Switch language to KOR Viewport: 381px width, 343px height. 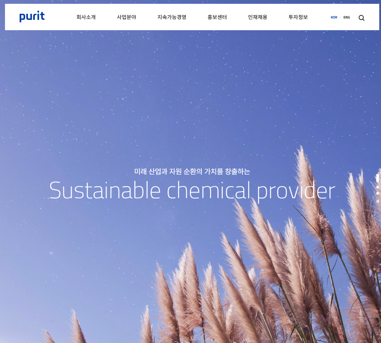[334, 17]
